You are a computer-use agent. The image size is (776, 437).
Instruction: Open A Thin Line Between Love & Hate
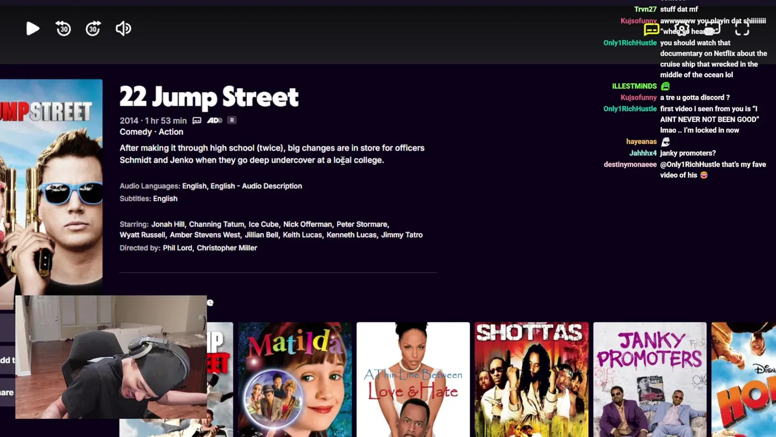[413, 379]
